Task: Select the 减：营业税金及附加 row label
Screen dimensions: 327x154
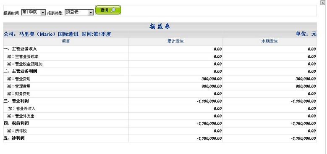Action: [25, 64]
